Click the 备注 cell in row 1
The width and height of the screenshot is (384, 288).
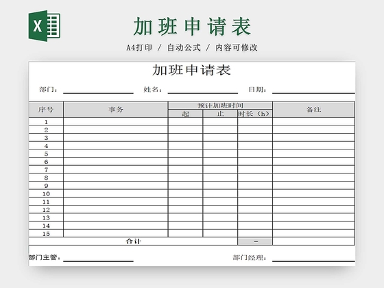tap(314, 122)
